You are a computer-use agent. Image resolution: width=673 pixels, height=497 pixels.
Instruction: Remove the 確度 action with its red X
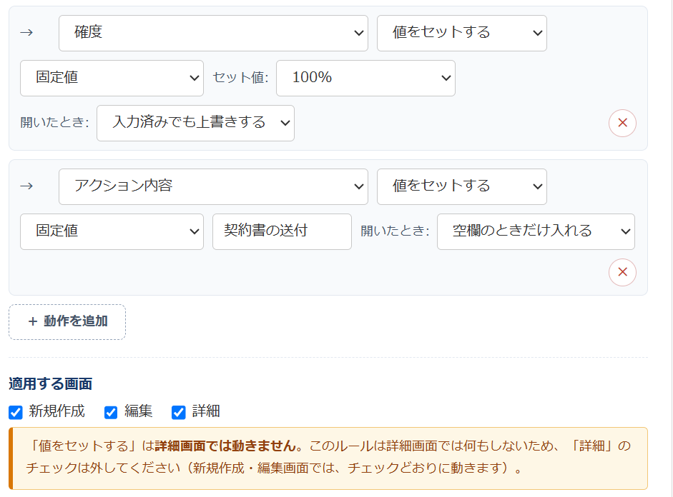622,123
